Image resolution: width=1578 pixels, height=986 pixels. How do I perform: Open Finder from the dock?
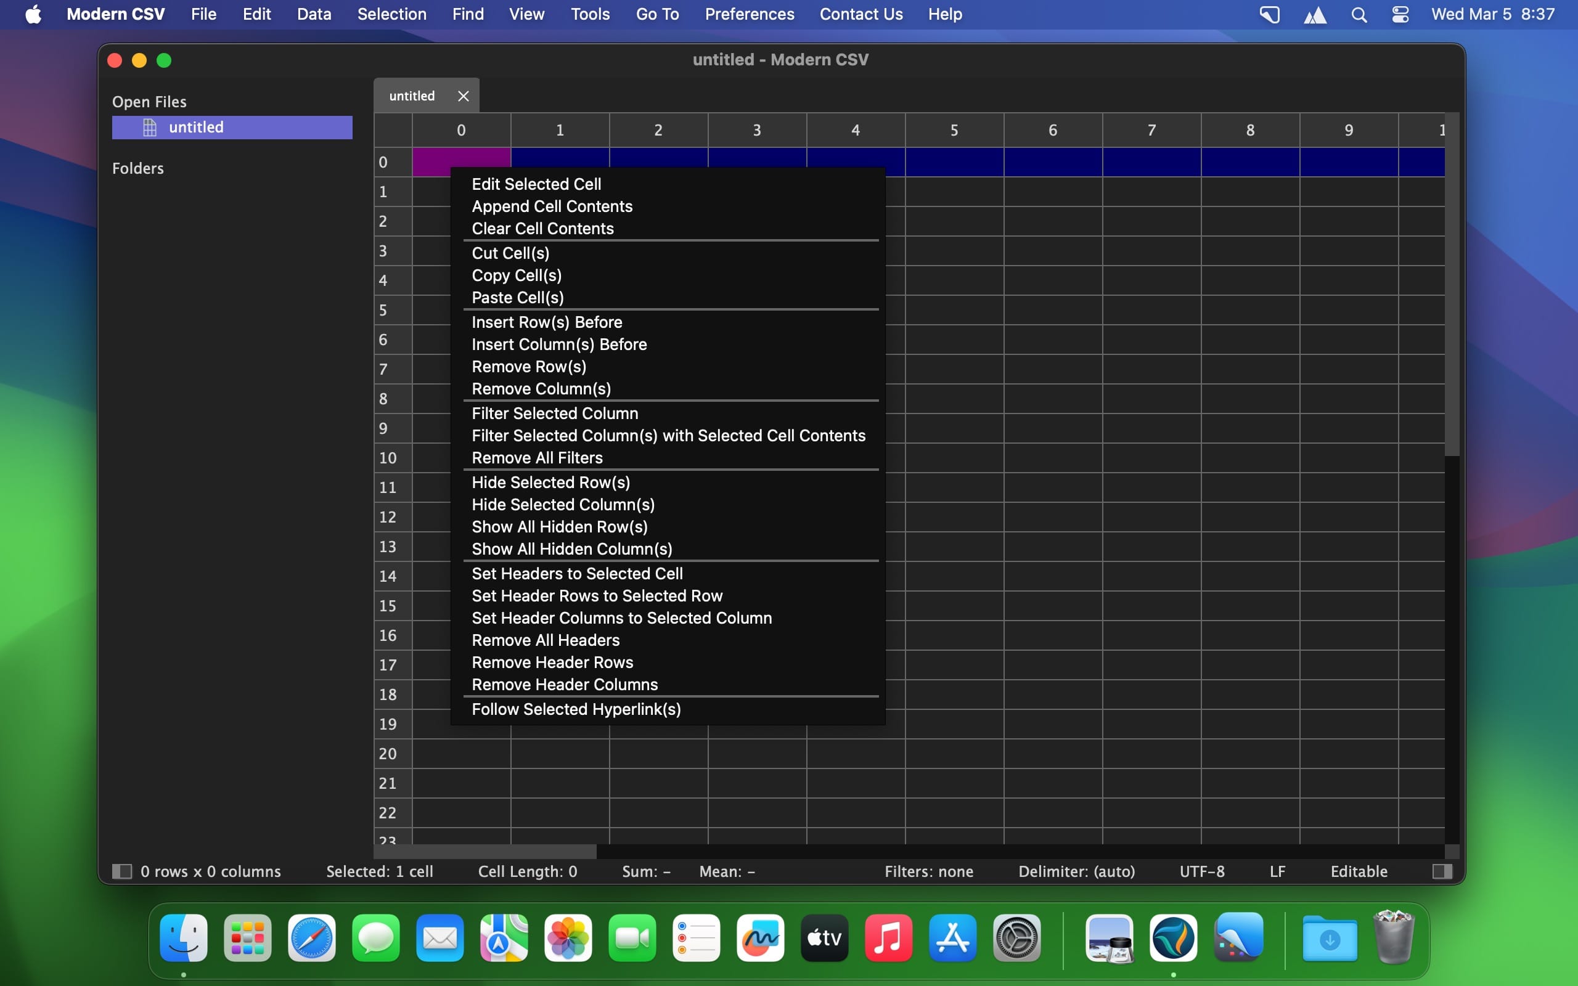point(184,939)
